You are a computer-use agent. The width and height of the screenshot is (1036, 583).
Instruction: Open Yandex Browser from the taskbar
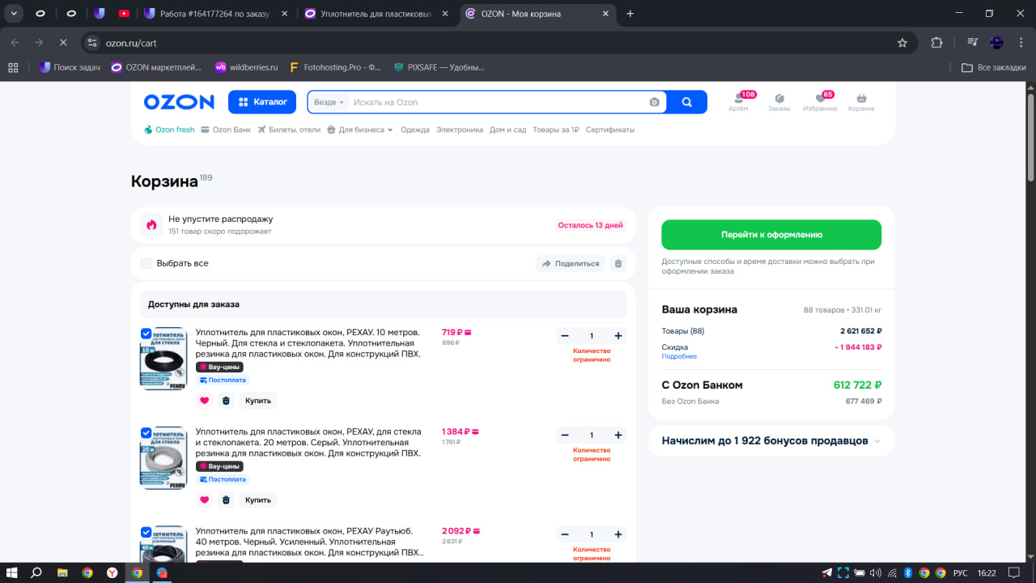pyautogui.click(x=112, y=572)
